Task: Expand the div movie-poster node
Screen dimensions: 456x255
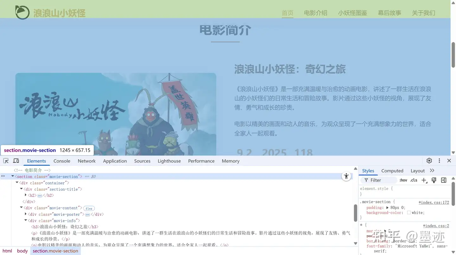Action: click(26, 214)
